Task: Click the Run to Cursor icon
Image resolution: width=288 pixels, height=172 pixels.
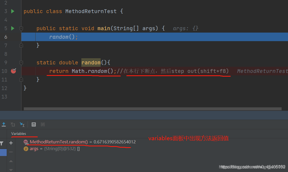Action: click(22, 124)
